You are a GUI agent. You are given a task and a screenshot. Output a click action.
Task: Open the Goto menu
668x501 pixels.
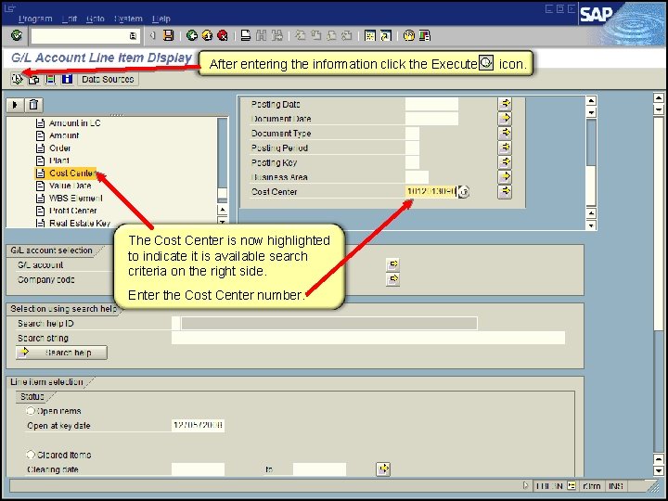tap(96, 19)
